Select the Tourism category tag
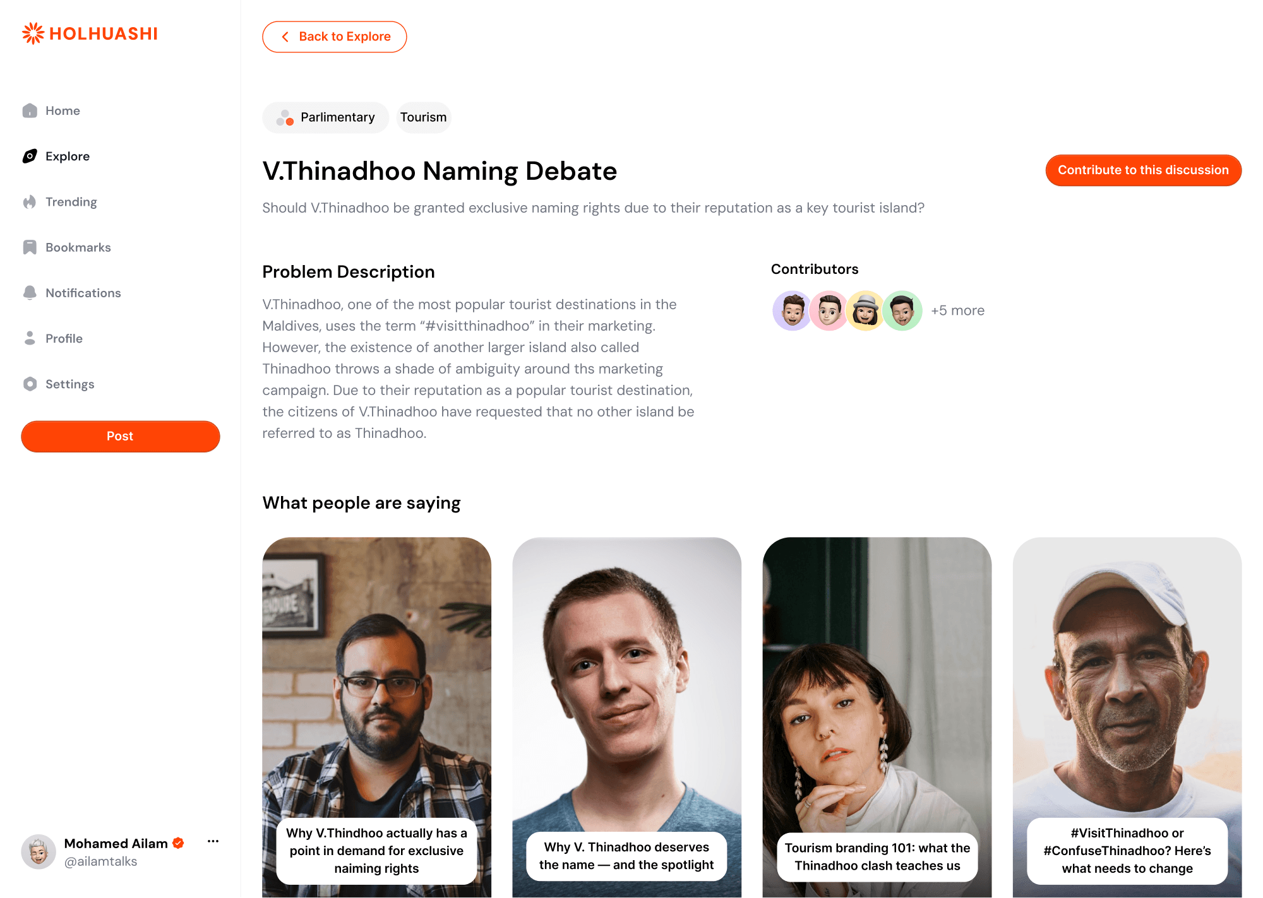This screenshot has height=898, width=1263. [x=424, y=117]
